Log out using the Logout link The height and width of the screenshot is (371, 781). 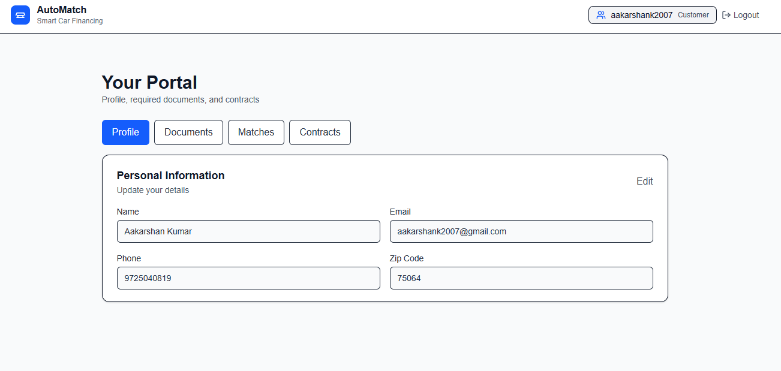(741, 15)
